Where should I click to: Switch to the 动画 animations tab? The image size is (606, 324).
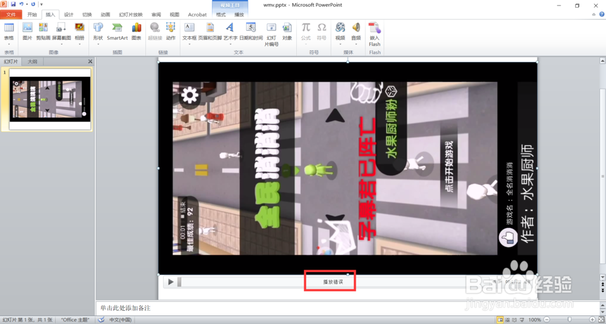pyautogui.click(x=105, y=15)
